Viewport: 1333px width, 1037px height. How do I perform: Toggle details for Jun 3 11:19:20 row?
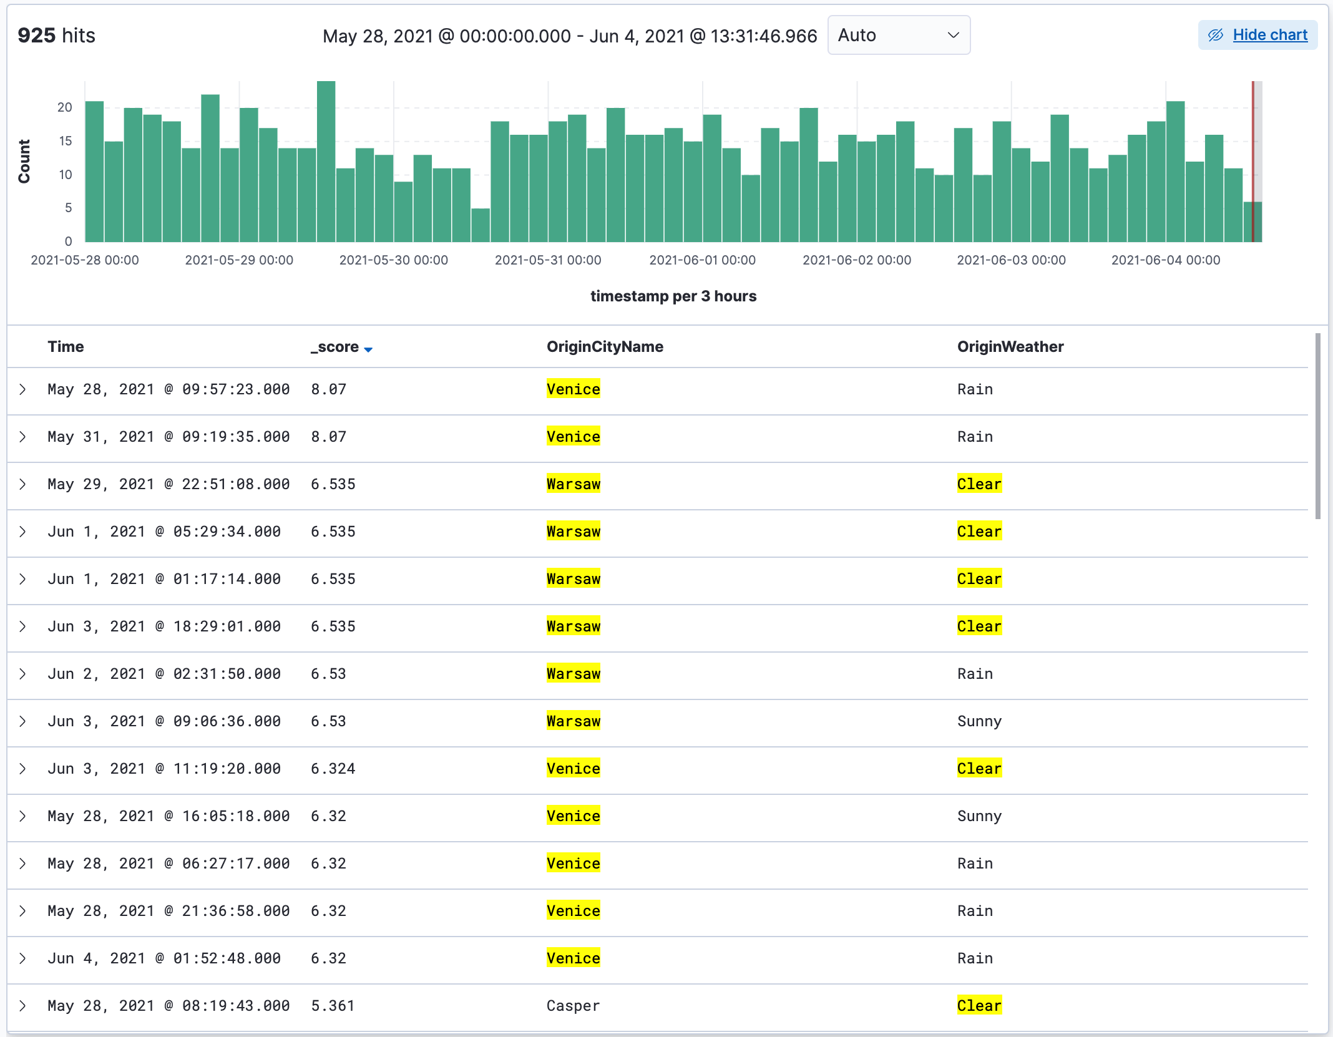pos(23,769)
